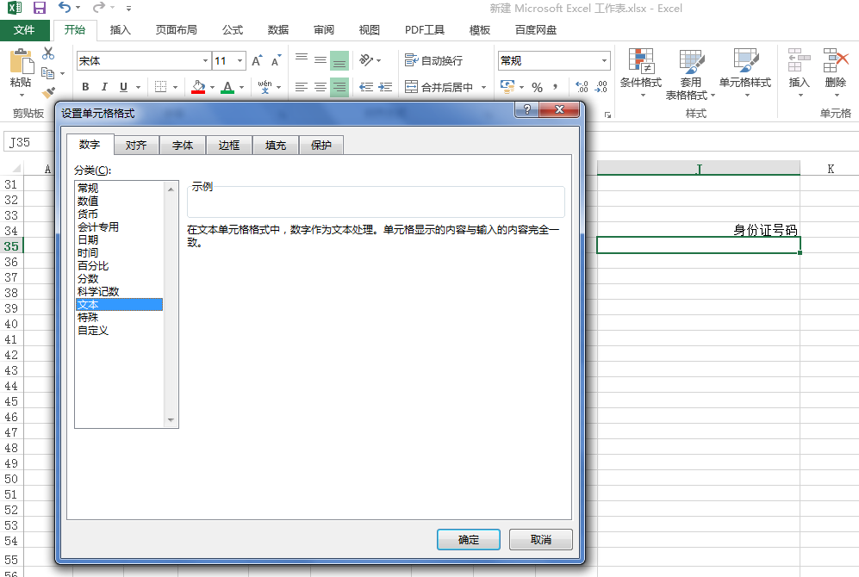Click the Paste clipboard icon
Image resolution: width=859 pixels, height=577 pixels.
coord(21,61)
